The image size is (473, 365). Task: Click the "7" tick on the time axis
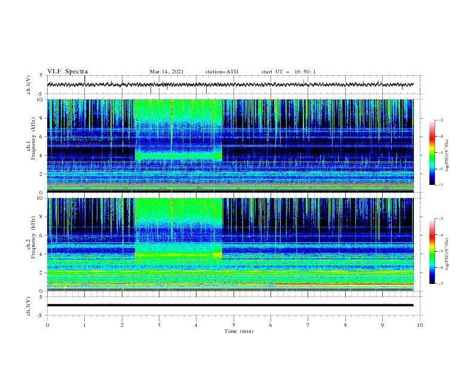pos(308,325)
